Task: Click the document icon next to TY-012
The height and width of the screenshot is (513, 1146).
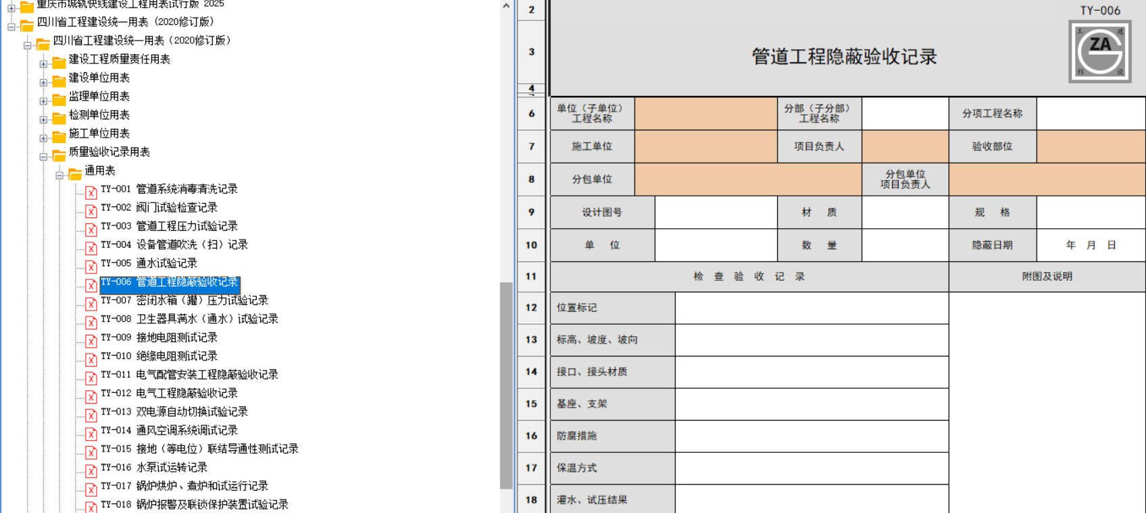Action: coord(91,396)
